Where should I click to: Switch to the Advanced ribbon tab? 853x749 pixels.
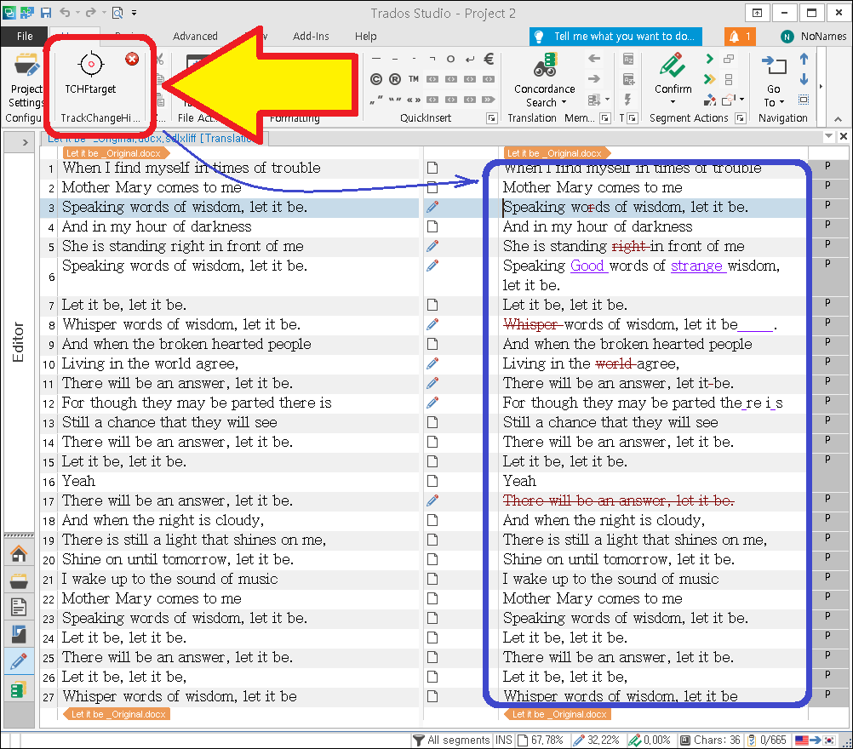tap(195, 36)
